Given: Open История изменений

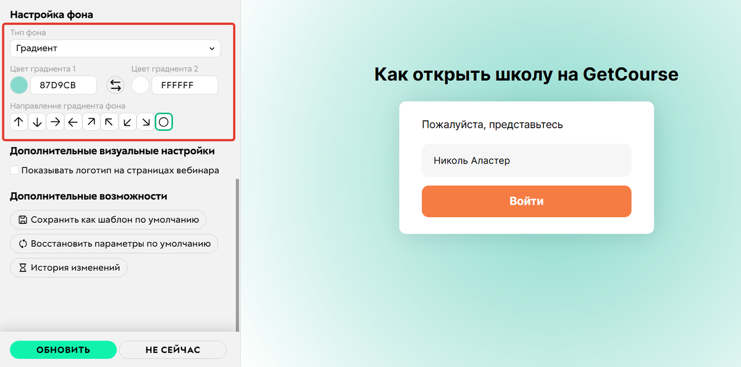Looking at the screenshot, I should (69, 268).
